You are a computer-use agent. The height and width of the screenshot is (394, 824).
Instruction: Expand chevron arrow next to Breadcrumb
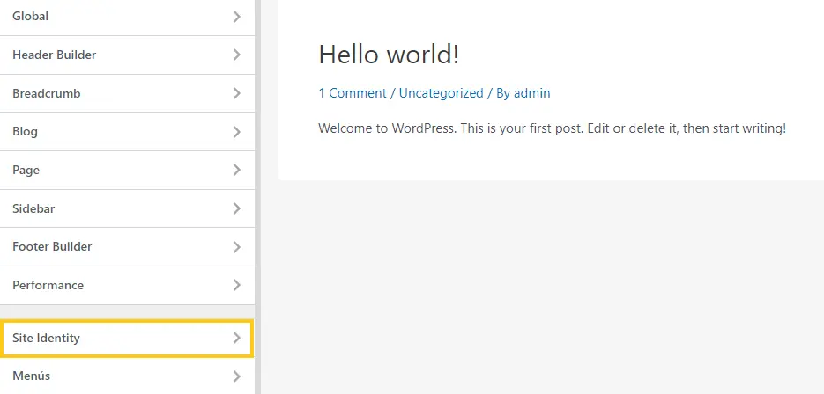(x=237, y=93)
